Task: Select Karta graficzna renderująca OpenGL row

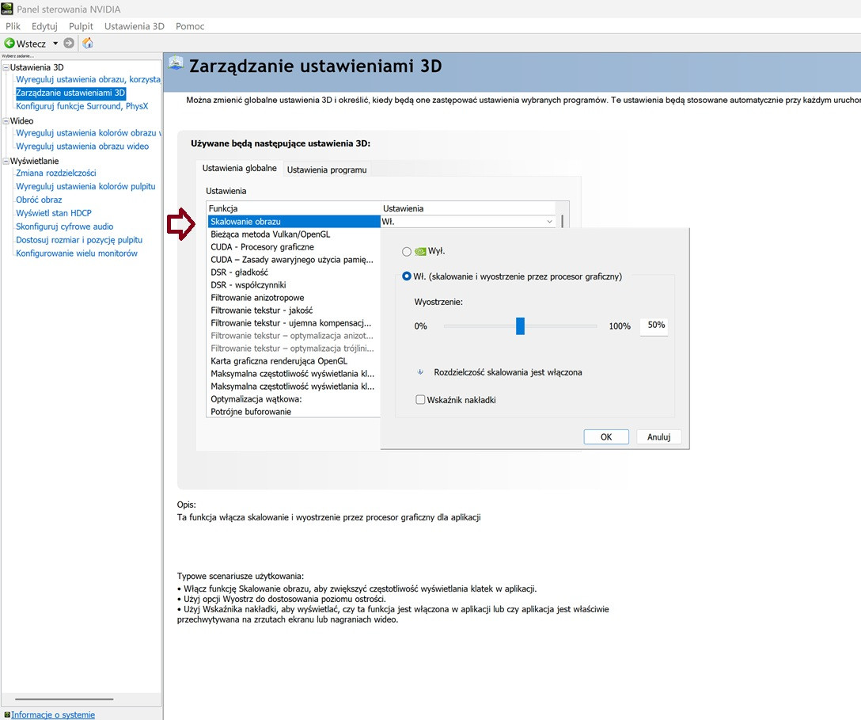Action: (294, 361)
